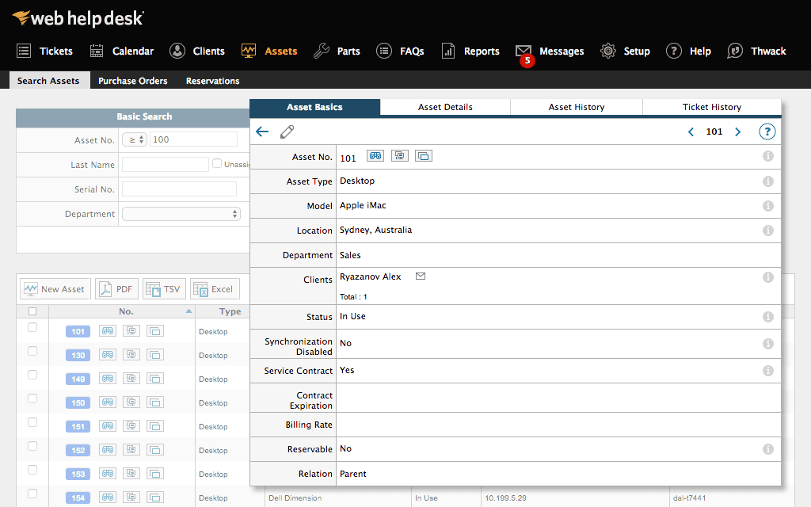
Task: Create a New Asset
Action: [54, 288]
